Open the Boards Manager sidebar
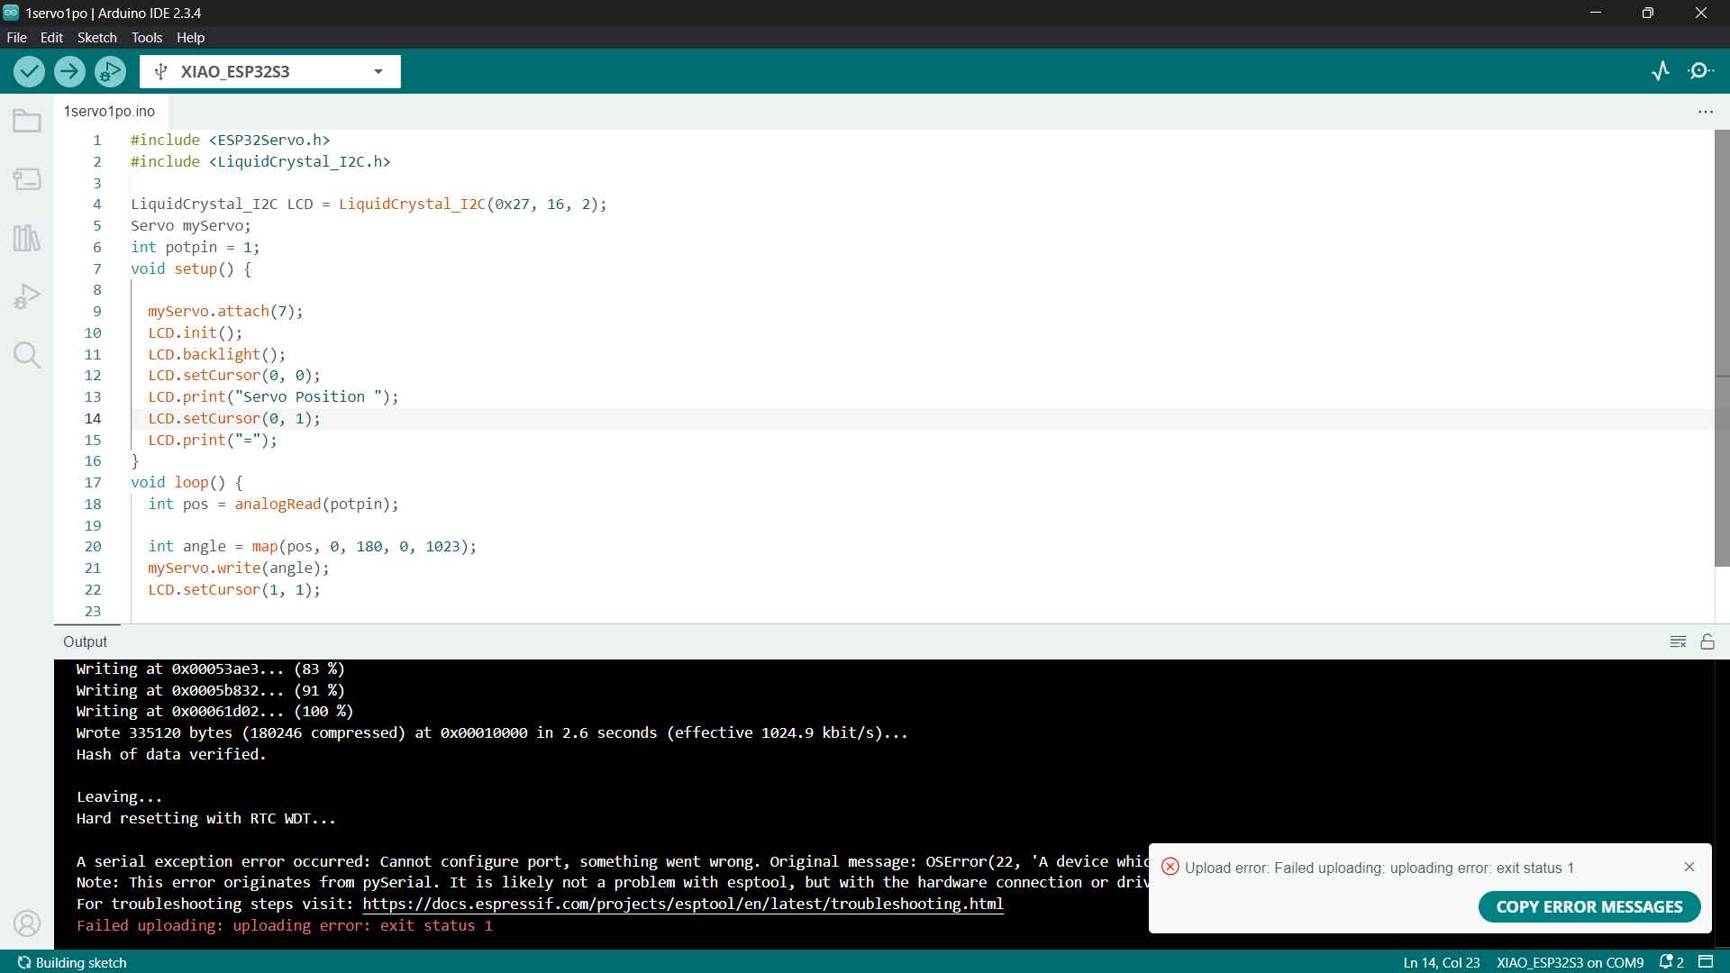 coord(27,179)
